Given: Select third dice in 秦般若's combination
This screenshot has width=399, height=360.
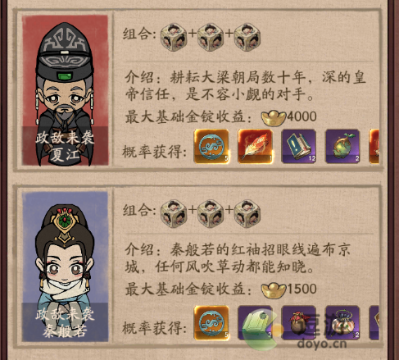Looking at the screenshot, I should coord(247,213).
